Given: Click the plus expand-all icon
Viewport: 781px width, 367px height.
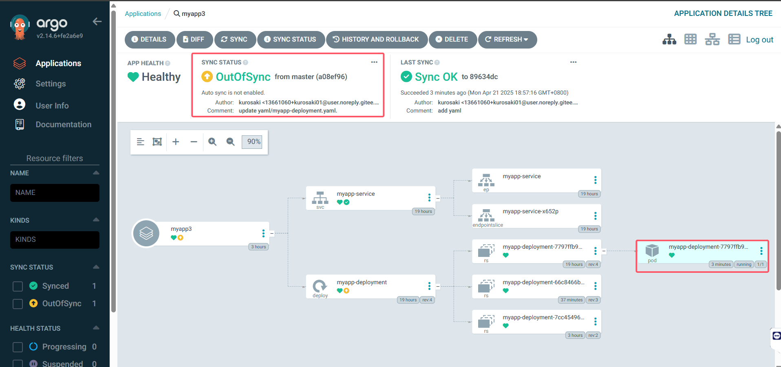Looking at the screenshot, I should click(x=176, y=142).
